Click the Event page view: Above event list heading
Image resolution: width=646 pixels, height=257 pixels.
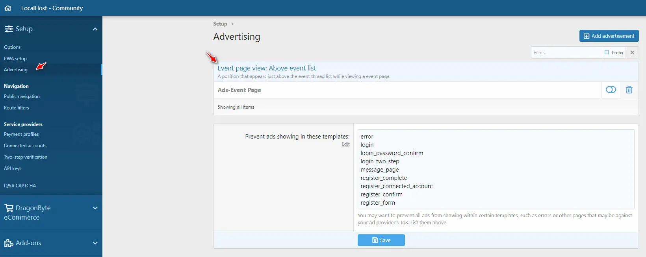[x=267, y=68]
